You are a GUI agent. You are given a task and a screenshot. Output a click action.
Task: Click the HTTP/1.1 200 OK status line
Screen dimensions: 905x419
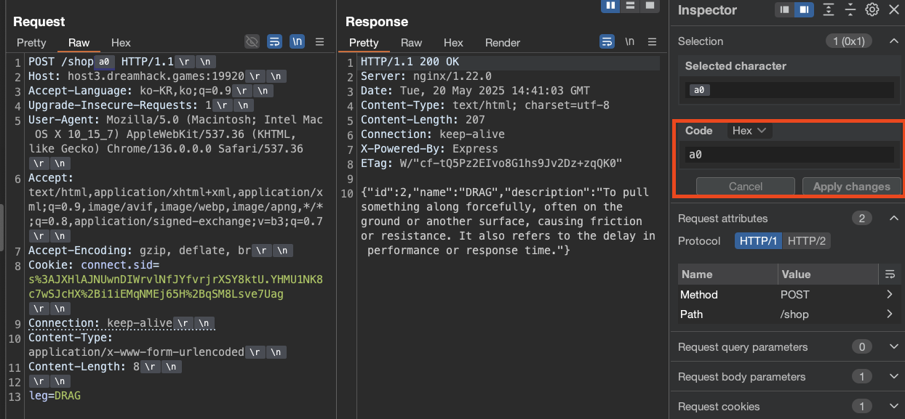(x=410, y=62)
